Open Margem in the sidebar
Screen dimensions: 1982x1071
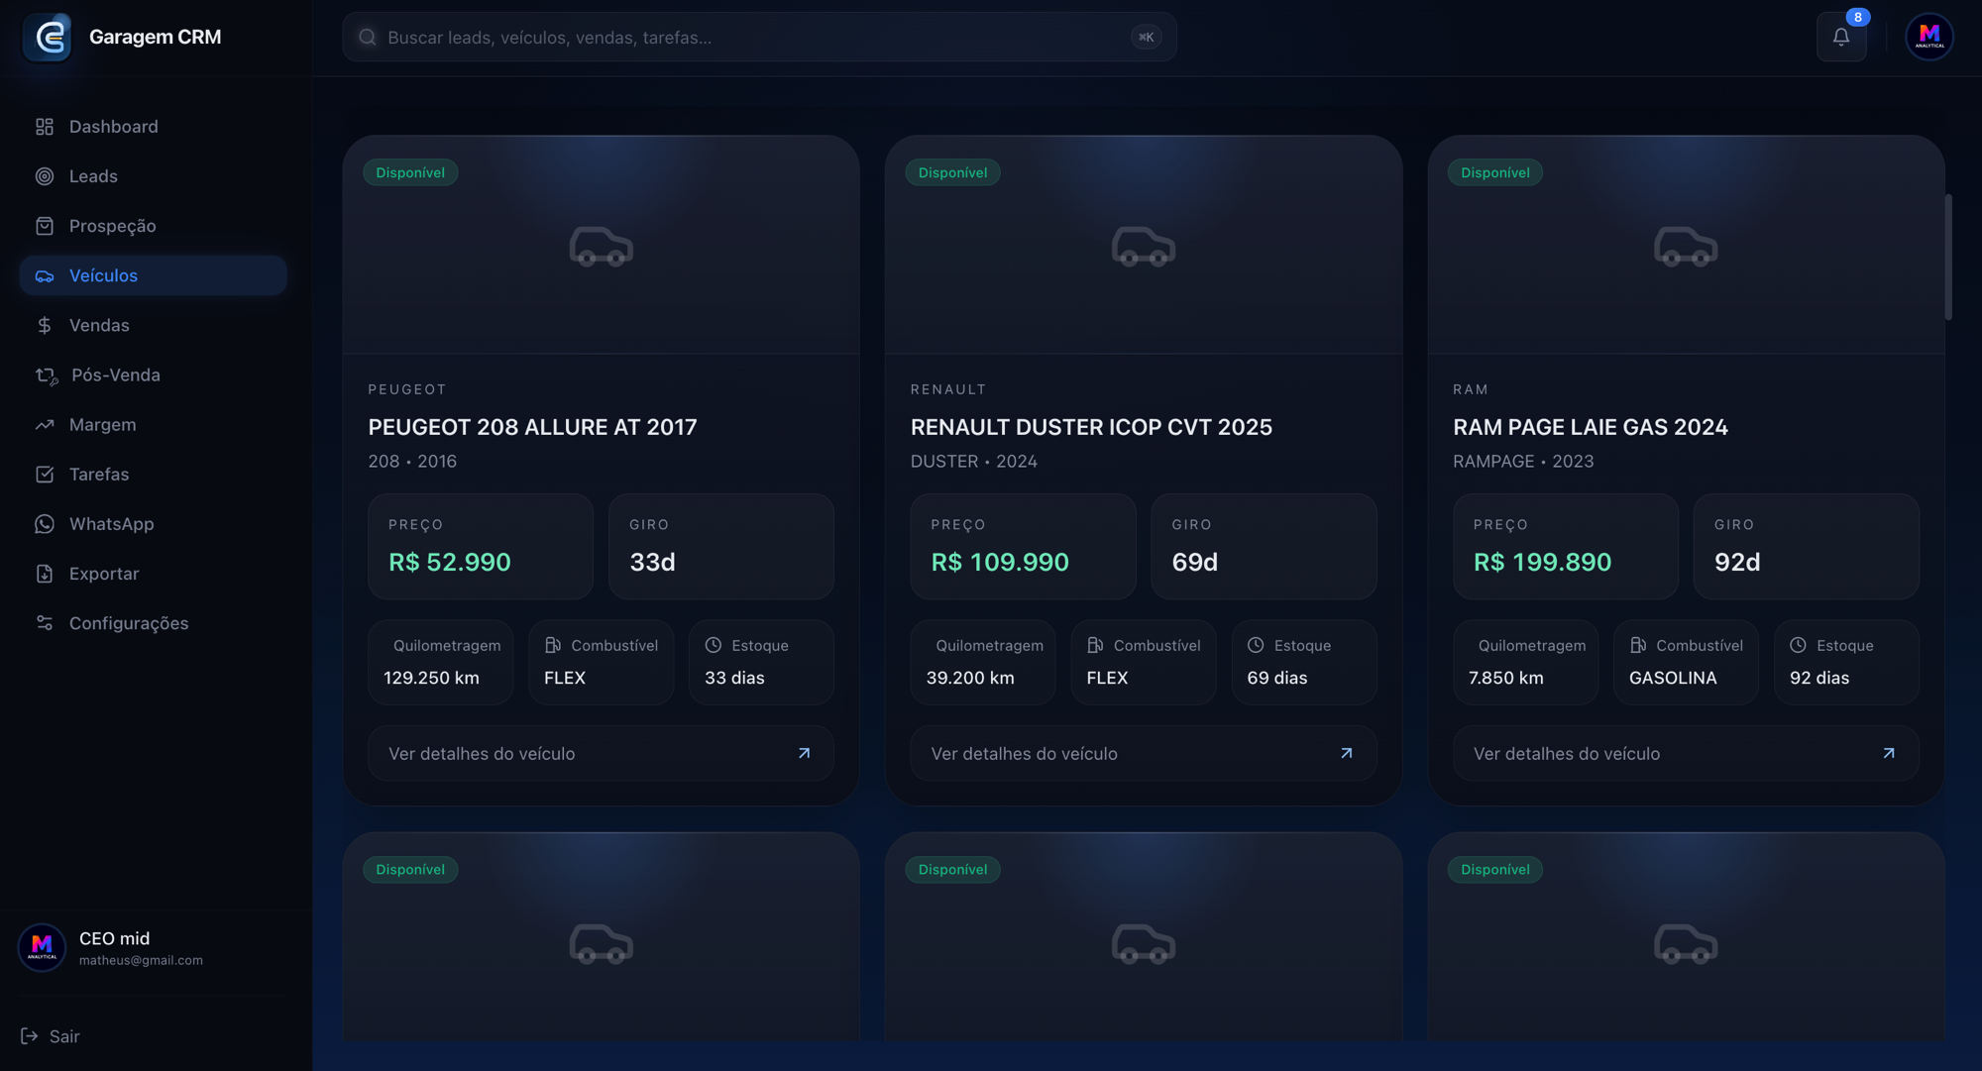(x=154, y=425)
